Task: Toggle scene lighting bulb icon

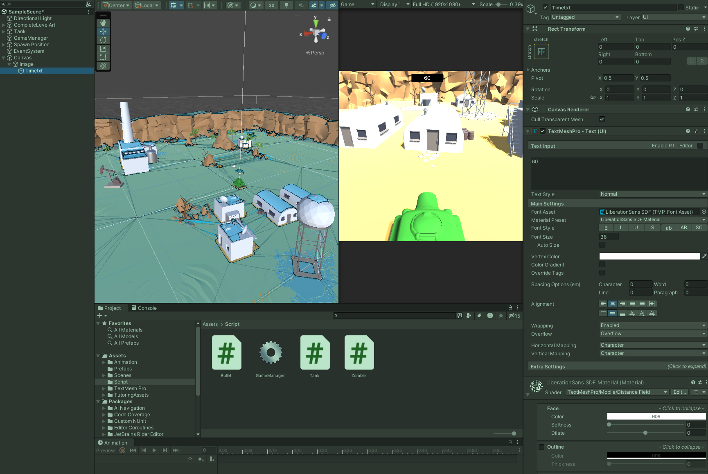Action: tap(286, 5)
